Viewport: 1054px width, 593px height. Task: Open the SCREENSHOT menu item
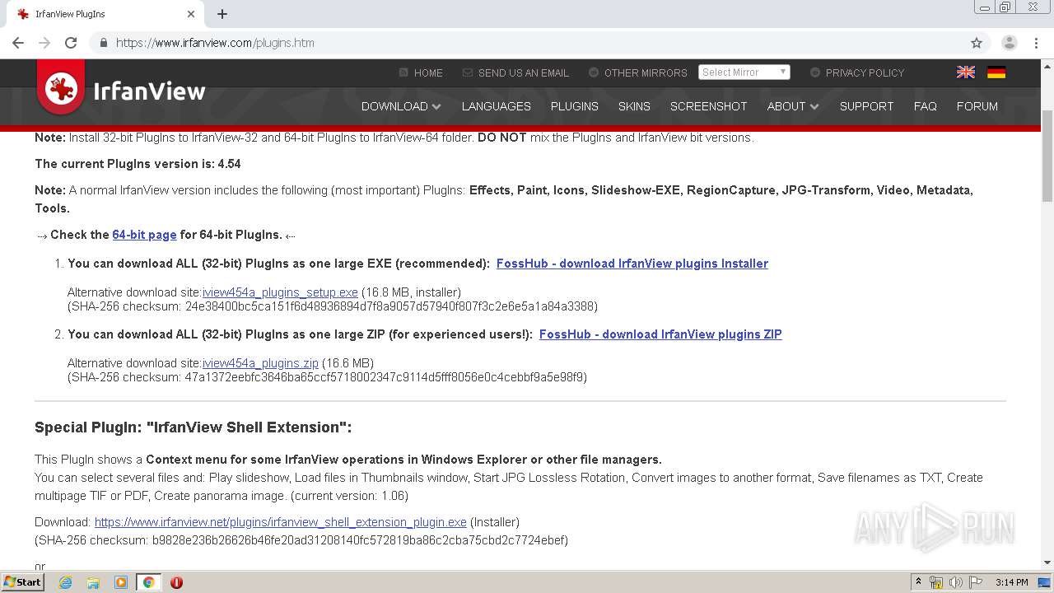[708, 106]
